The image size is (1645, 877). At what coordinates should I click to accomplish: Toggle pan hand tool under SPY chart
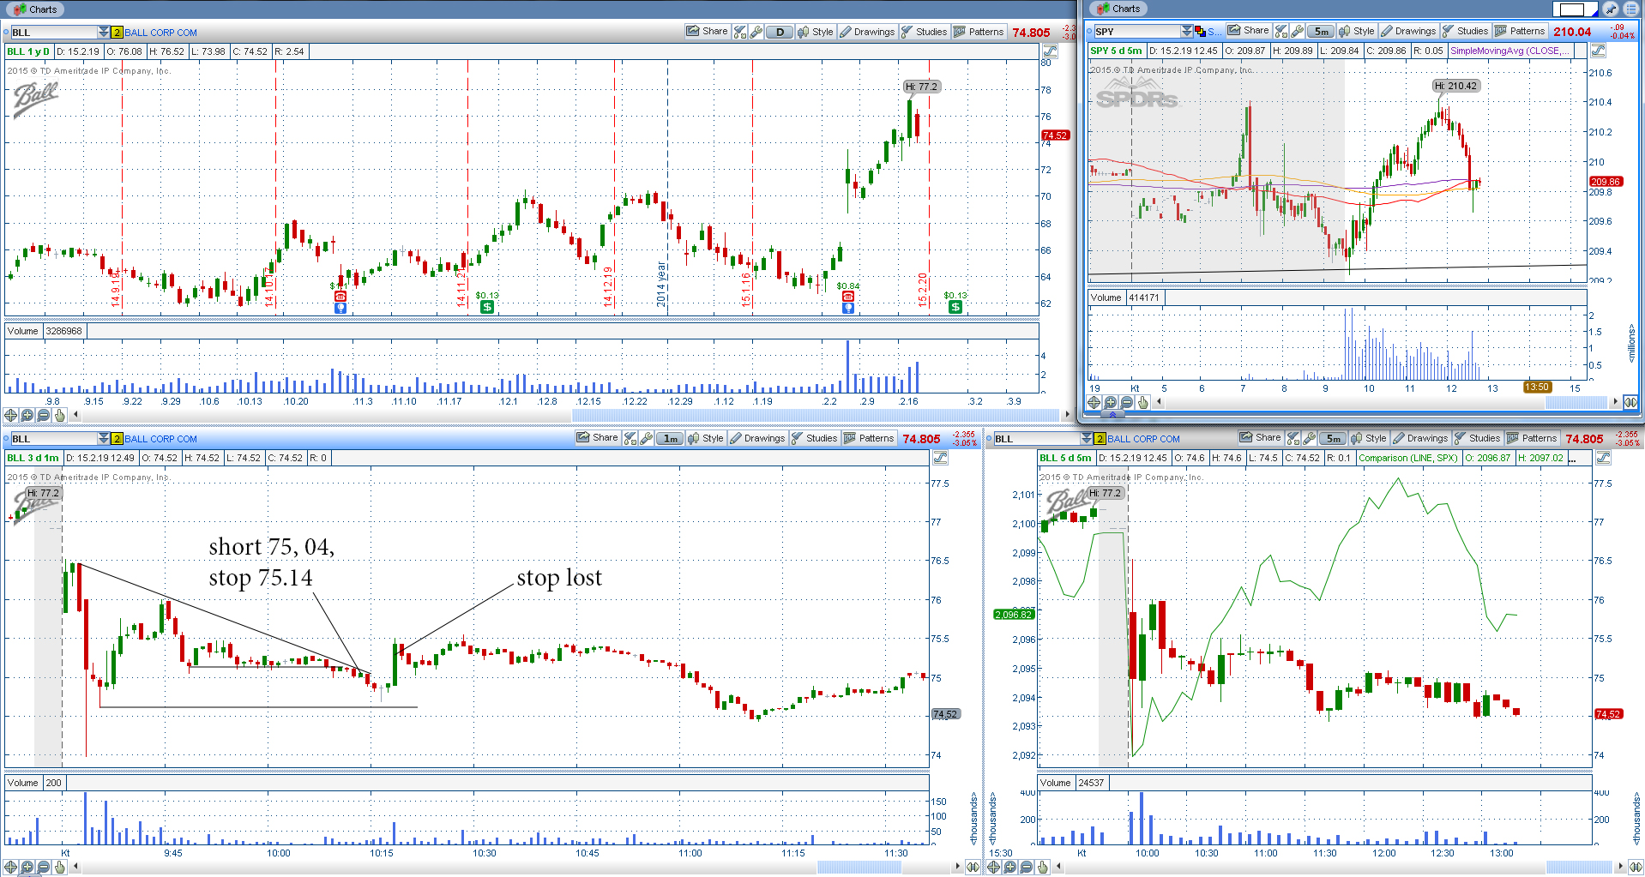point(1143,402)
